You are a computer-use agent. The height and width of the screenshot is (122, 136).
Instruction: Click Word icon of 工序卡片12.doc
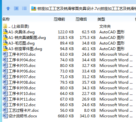click(5, 105)
